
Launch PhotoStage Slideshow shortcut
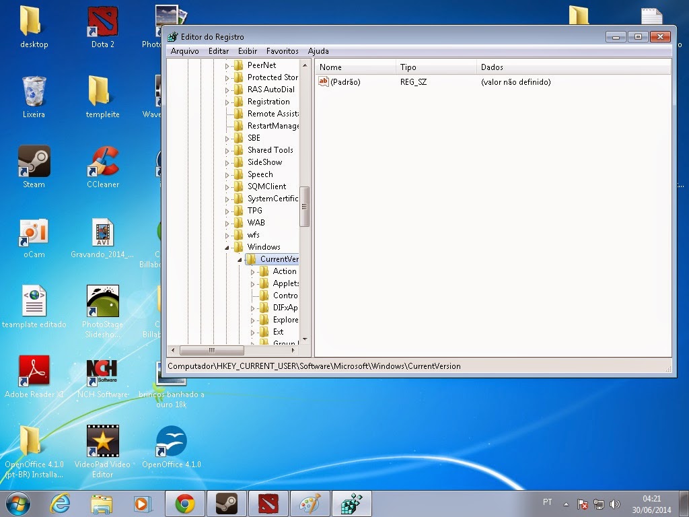(x=102, y=311)
